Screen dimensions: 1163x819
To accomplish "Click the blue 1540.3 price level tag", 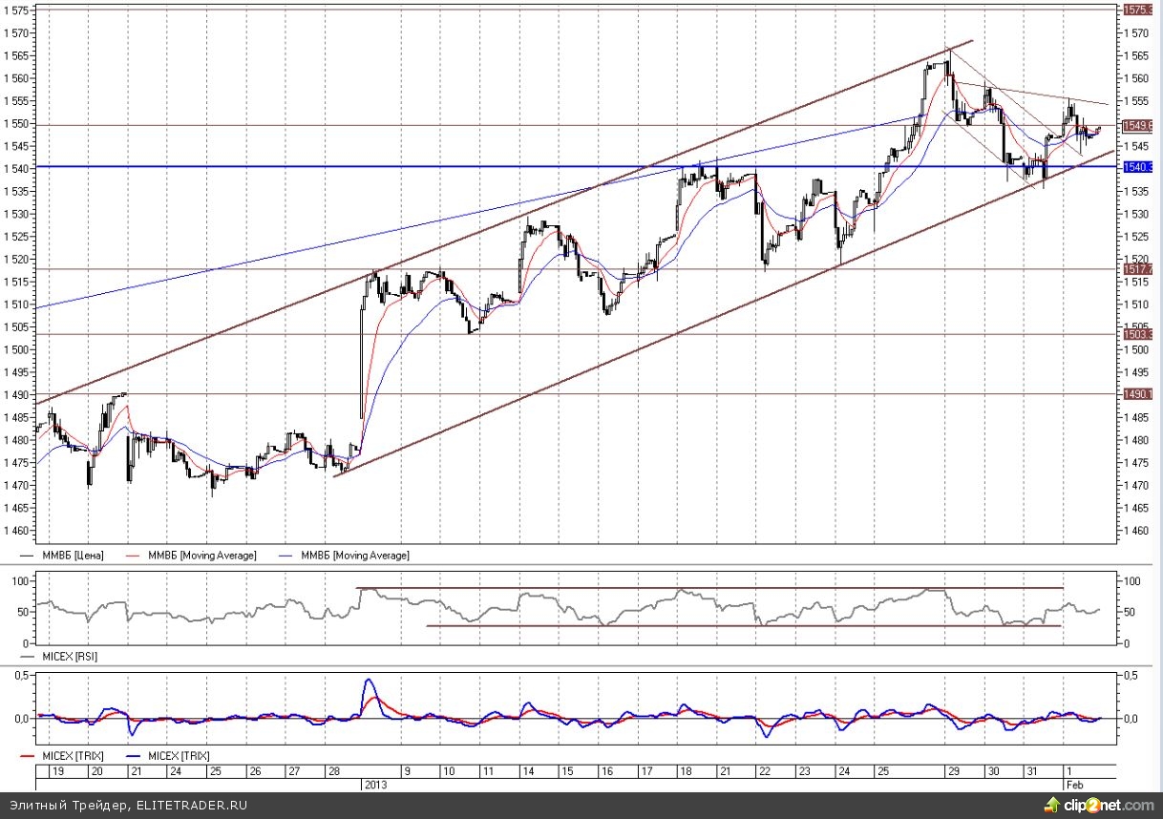I will [x=1137, y=167].
